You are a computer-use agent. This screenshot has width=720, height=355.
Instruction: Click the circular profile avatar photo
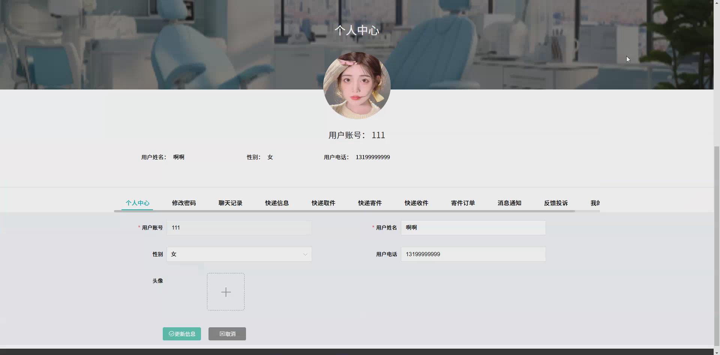(357, 86)
